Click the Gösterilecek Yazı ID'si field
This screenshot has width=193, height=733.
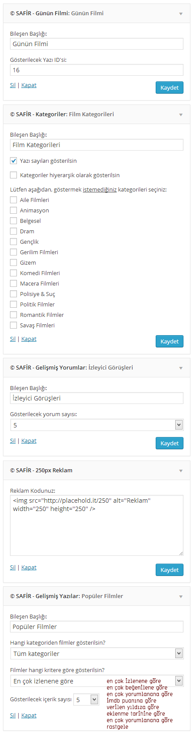point(97,70)
